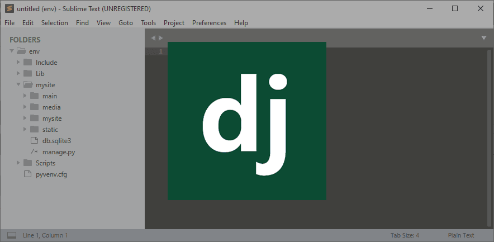494x242 pixels.
Task: Open manage.py in the sidebar
Action: (59, 152)
